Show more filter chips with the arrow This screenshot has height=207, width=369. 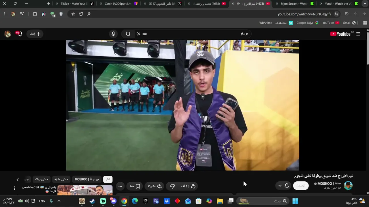[18, 179]
